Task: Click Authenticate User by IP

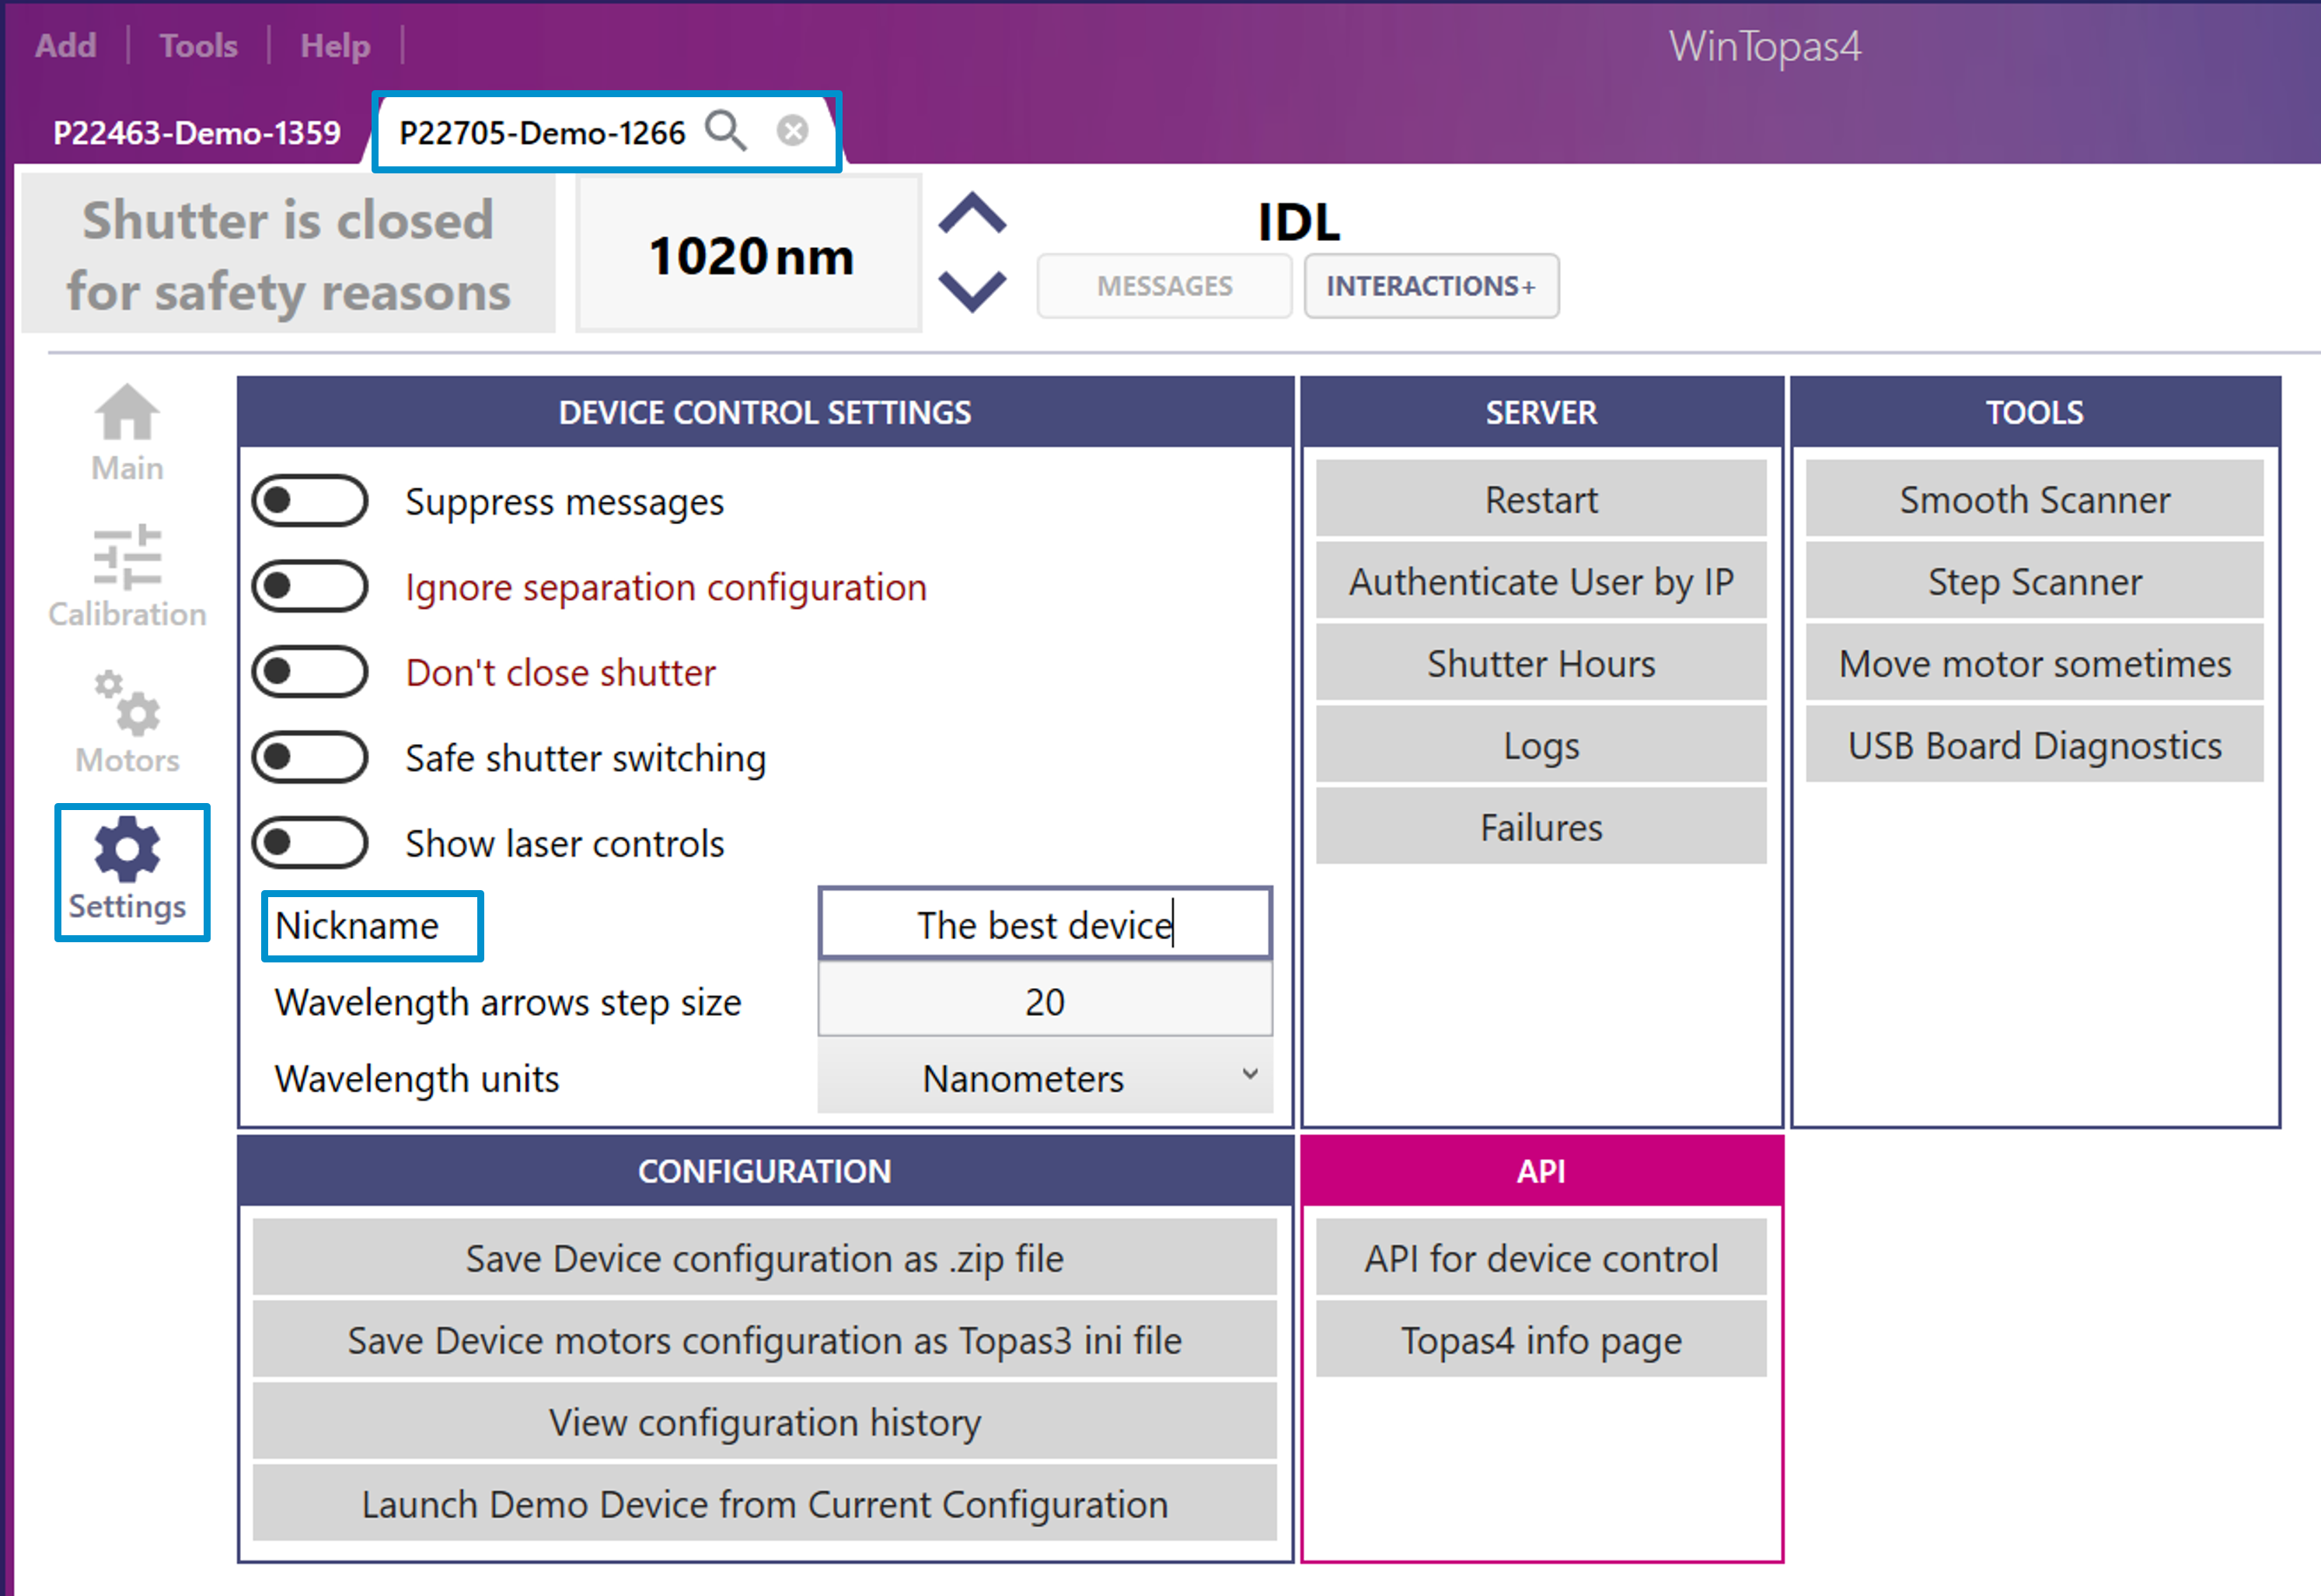Action: point(1541,581)
